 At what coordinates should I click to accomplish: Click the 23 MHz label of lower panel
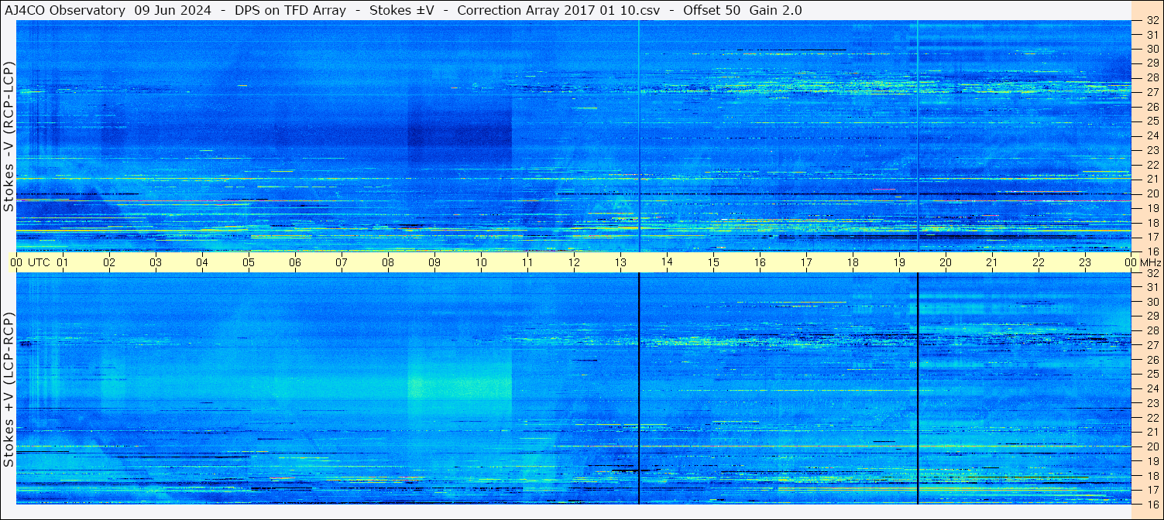coord(1152,403)
